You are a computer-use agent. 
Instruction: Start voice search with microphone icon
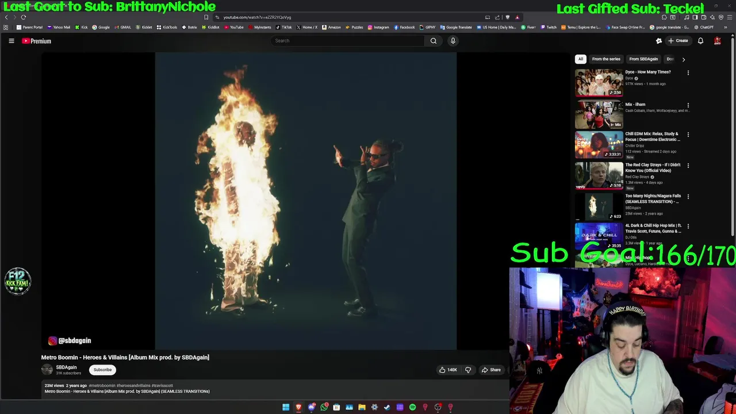tap(453, 41)
